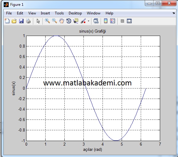Dock the figure using the corner arrow
178x157 pixels.
point(174,13)
